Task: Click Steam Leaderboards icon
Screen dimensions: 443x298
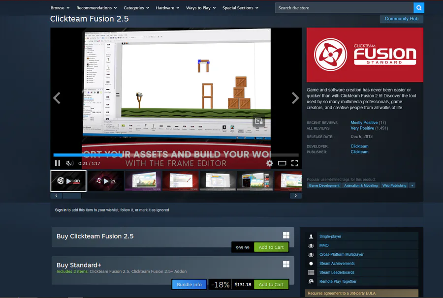Action: [311, 272]
